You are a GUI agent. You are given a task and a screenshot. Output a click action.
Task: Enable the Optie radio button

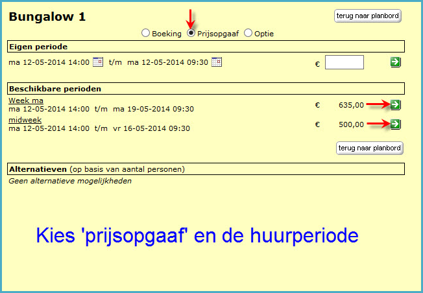tap(248, 33)
